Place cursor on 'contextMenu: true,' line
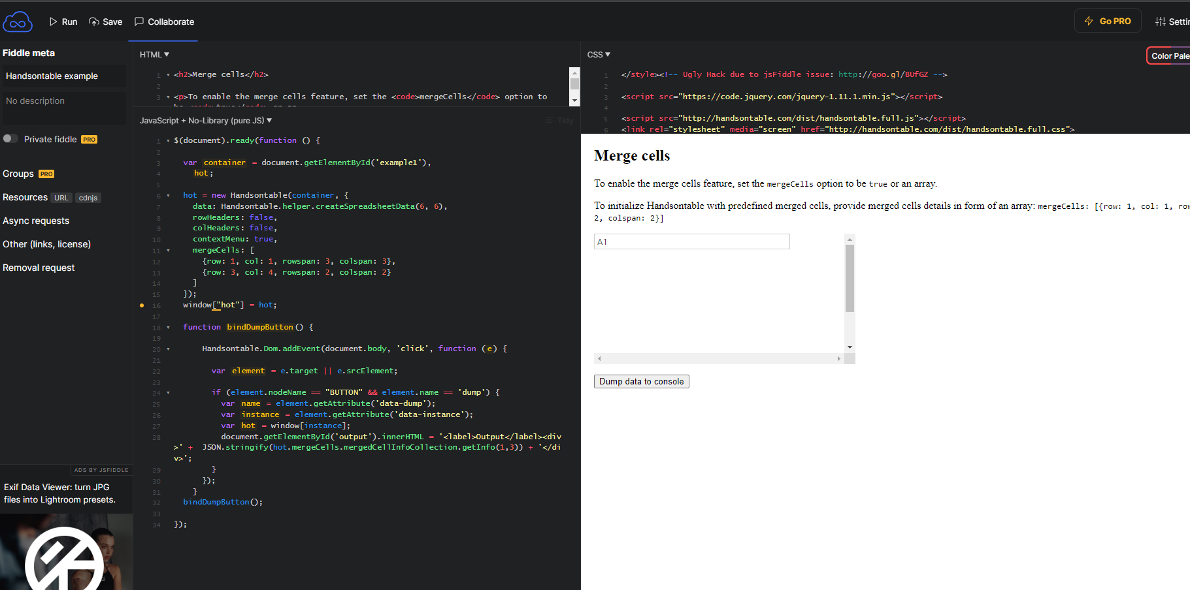 coord(235,239)
